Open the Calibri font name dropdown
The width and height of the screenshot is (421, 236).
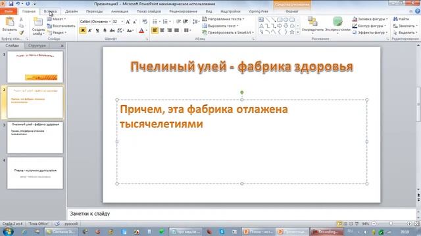[110, 22]
